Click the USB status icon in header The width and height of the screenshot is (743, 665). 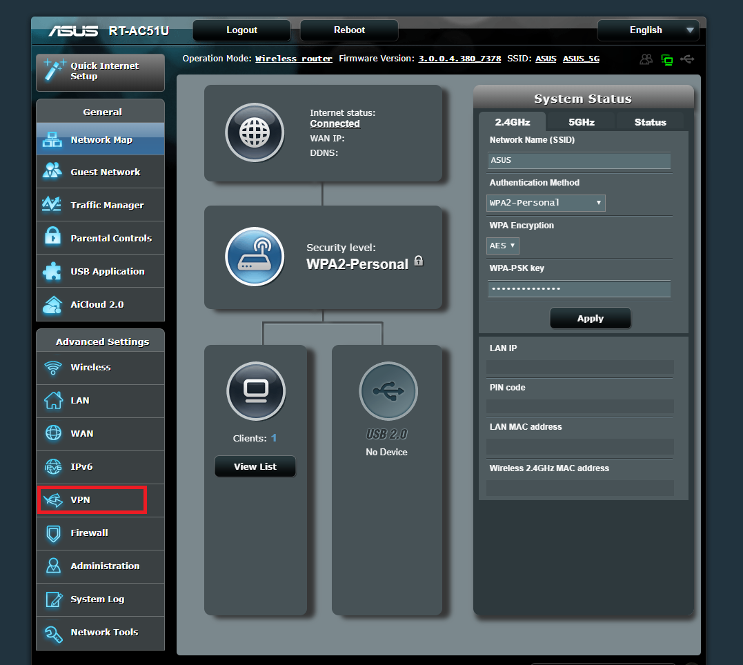(x=686, y=59)
